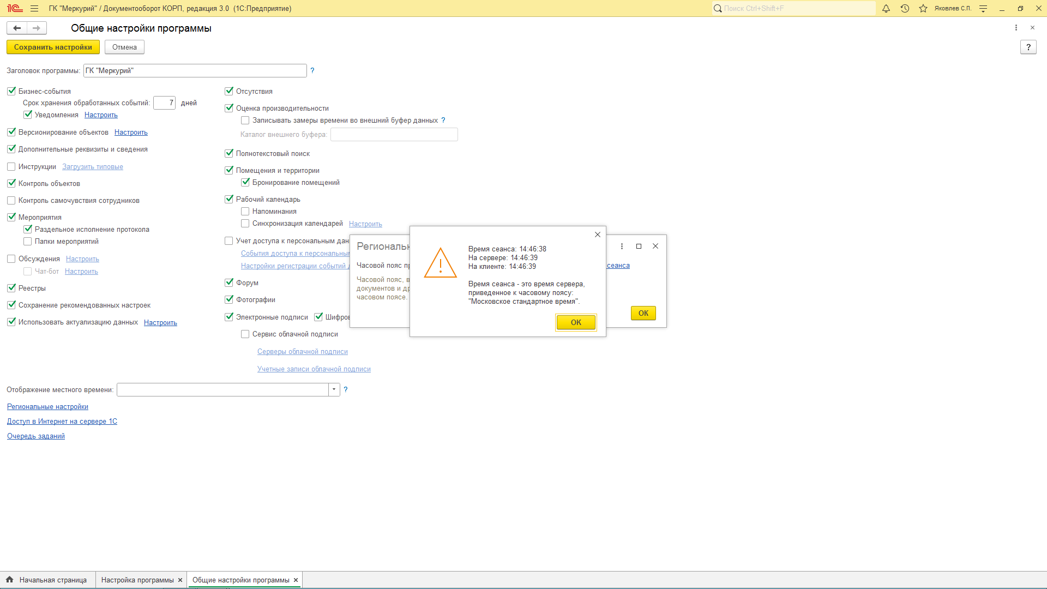Go back with the left arrow
The width and height of the screenshot is (1047, 589).
click(x=17, y=28)
